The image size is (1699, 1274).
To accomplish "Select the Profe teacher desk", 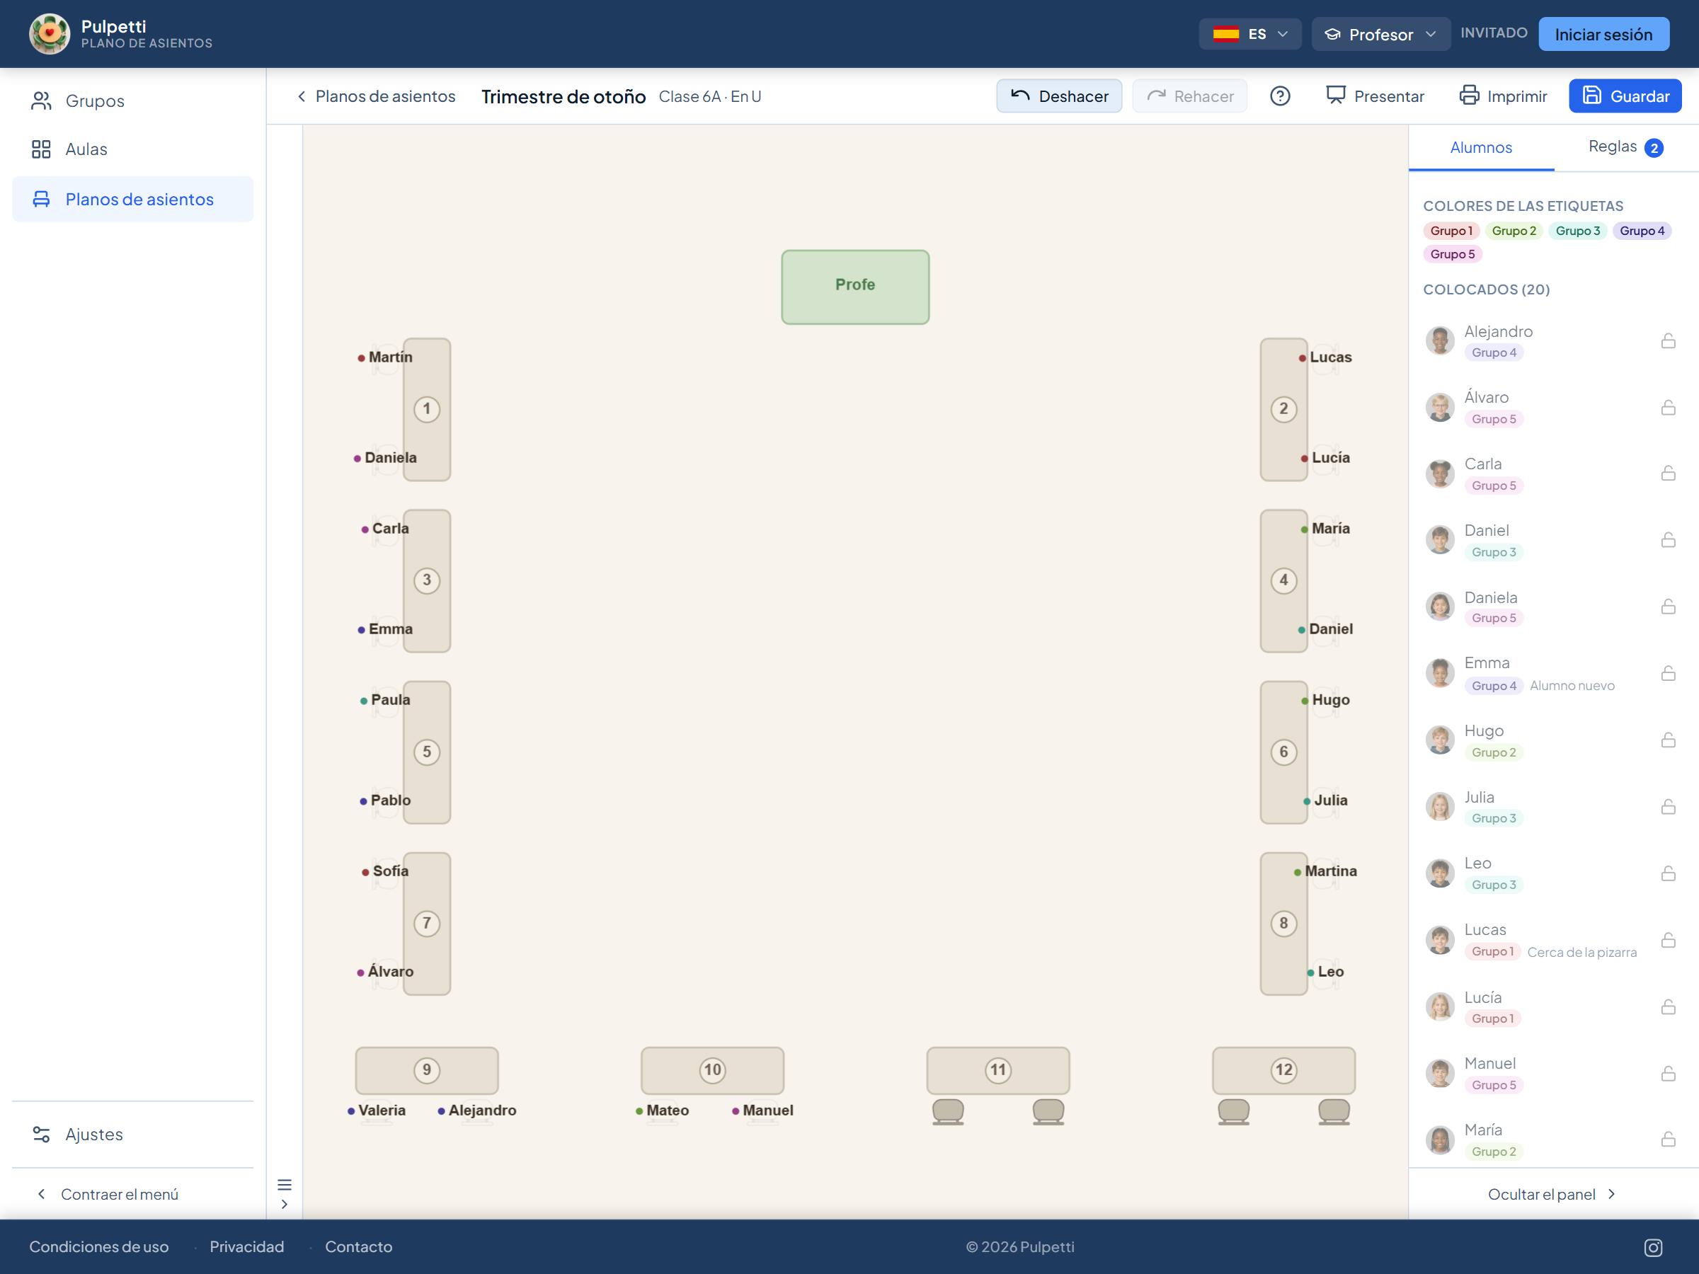I will [x=855, y=287].
